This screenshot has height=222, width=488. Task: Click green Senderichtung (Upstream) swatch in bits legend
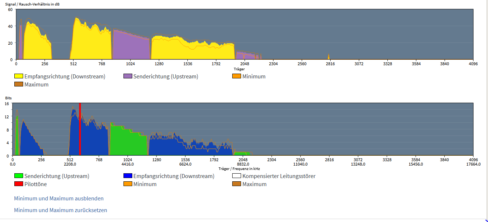(19, 176)
